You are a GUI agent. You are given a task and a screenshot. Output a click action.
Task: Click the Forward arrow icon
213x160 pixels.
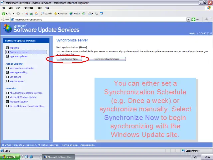click(18, 14)
